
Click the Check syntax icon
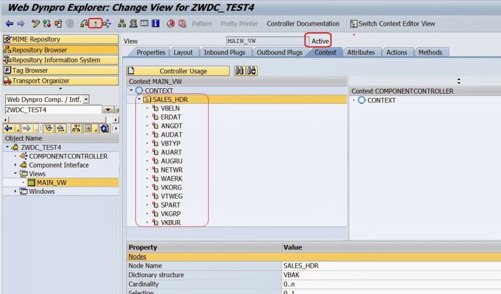pyautogui.click(x=84, y=24)
